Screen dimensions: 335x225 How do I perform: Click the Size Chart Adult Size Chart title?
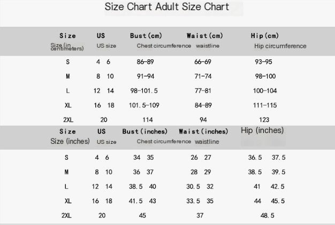[167, 7]
